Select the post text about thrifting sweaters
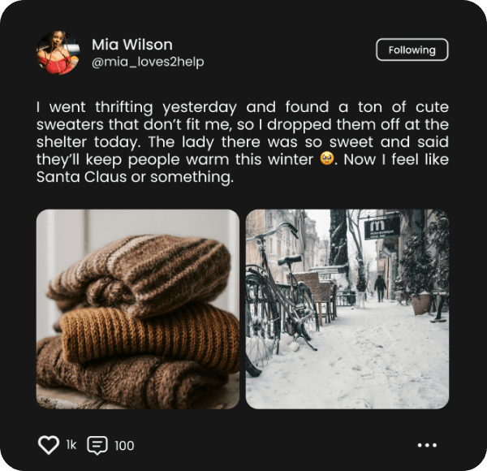This screenshot has width=487, height=471. [x=243, y=142]
